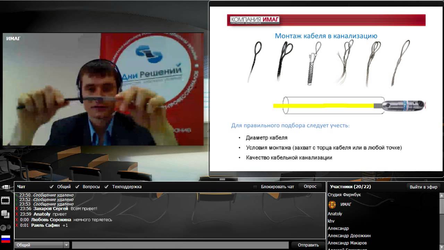Viewport: 444px width, 250px height.
Task: Click the Участники (20/22) panel header
Action: click(350, 187)
